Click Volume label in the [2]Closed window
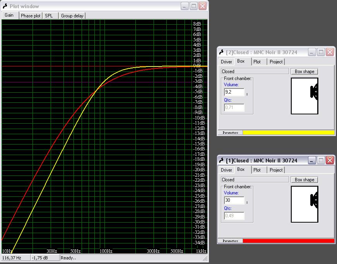The height and width of the screenshot is (264, 337). [x=231, y=85]
